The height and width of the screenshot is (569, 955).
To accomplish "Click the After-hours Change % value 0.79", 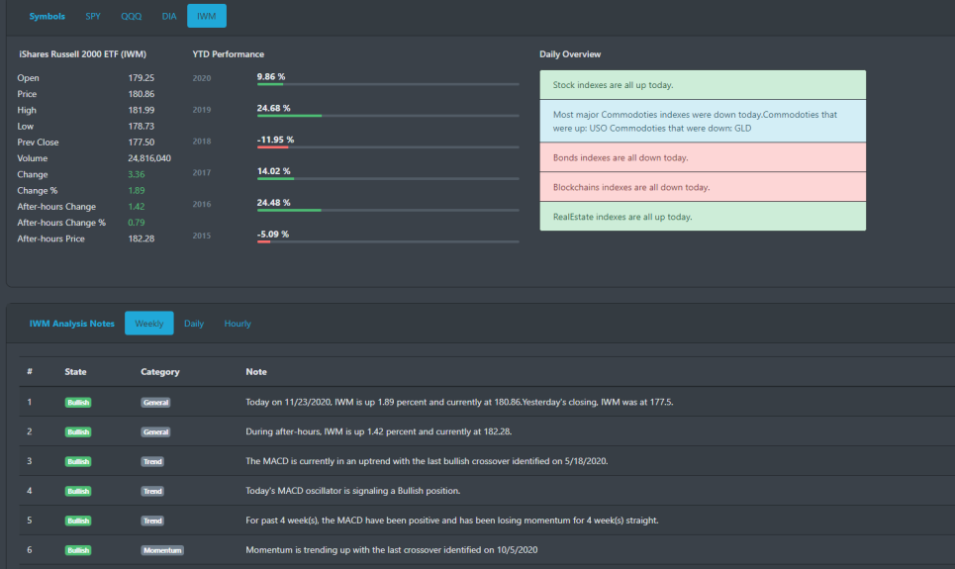I will [137, 223].
